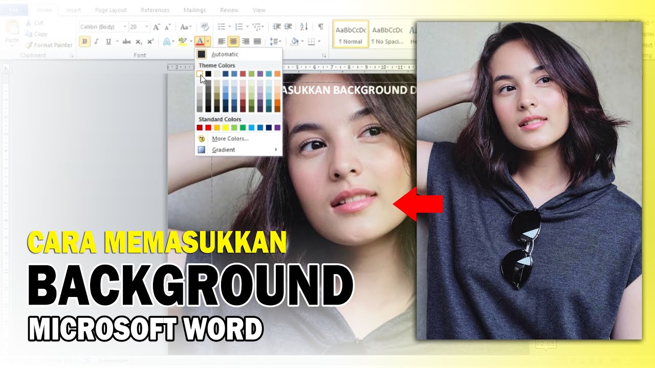Open the Underline style dropdown arrow
The height and width of the screenshot is (368, 655).
point(117,41)
